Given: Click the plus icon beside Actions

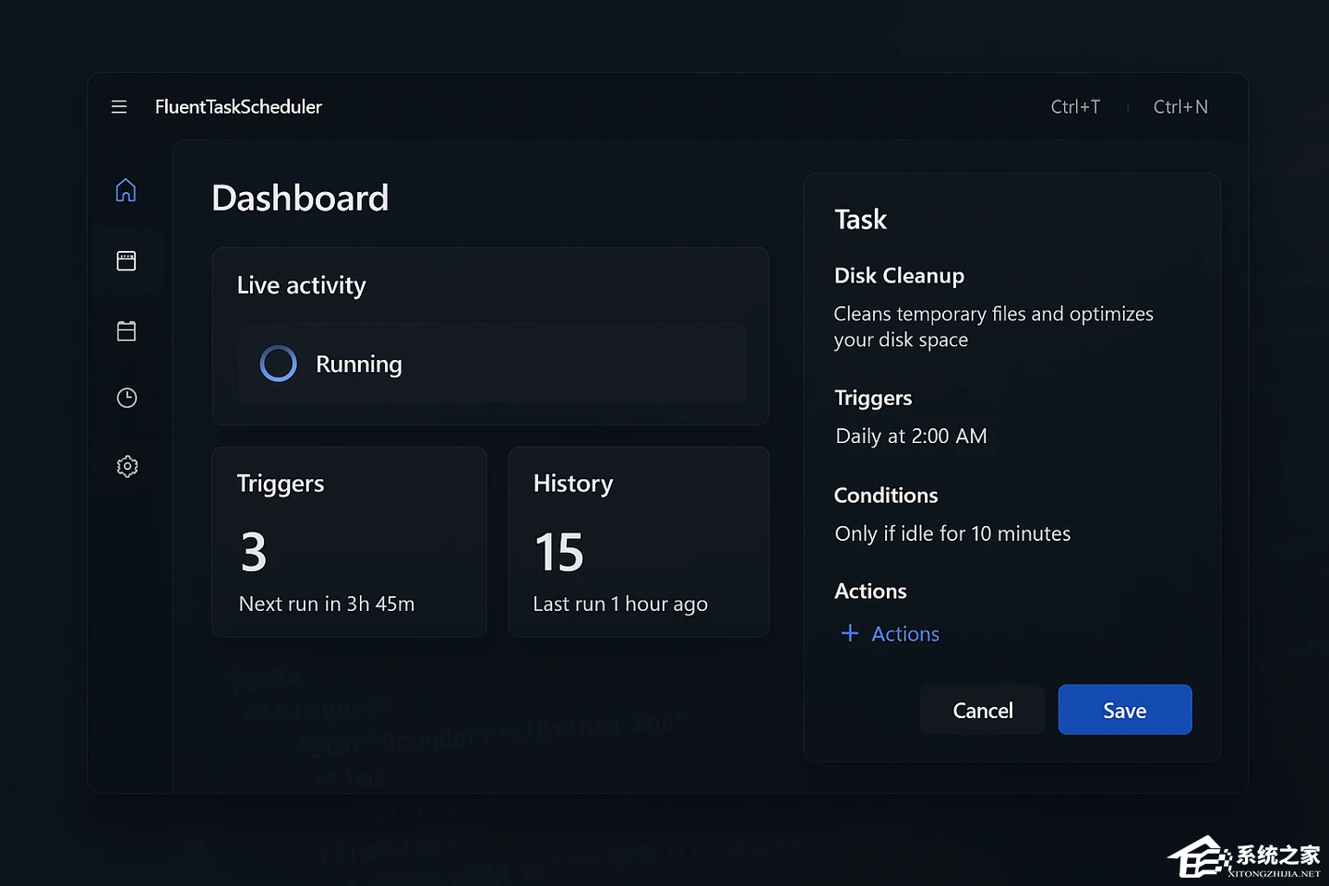Looking at the screenshot, I should 850,633.
